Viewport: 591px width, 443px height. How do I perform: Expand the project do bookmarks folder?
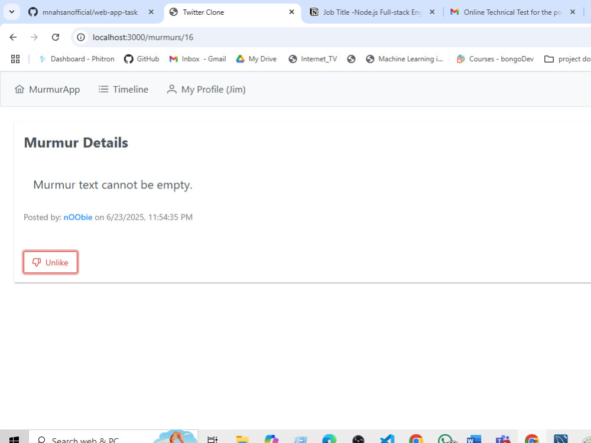pyautogui.click(x=567, y=58)
